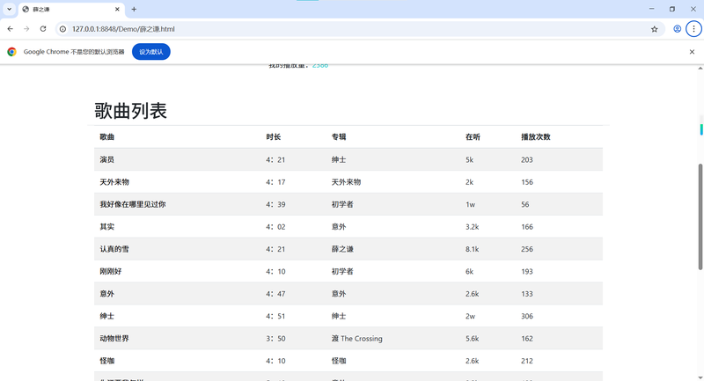
Task: Click duration 4:39 cell
Action: coord(275,204)
